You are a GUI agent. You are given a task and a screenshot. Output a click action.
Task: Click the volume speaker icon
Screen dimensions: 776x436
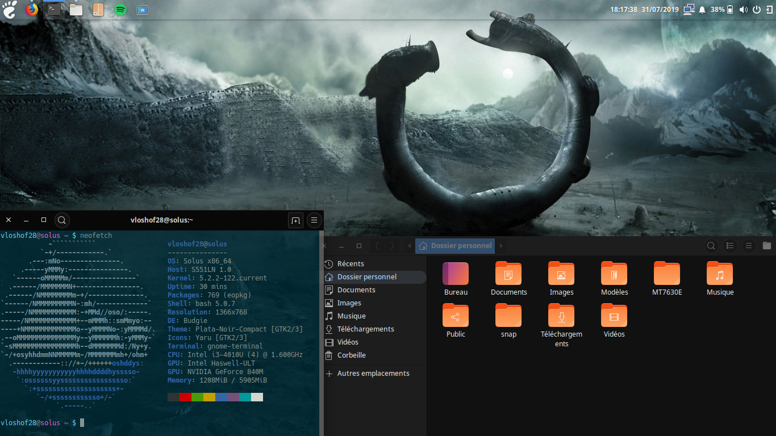(744, 10)
